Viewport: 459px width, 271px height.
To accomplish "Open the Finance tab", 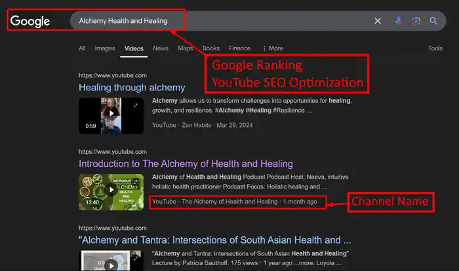I will [x=239, y=48].
